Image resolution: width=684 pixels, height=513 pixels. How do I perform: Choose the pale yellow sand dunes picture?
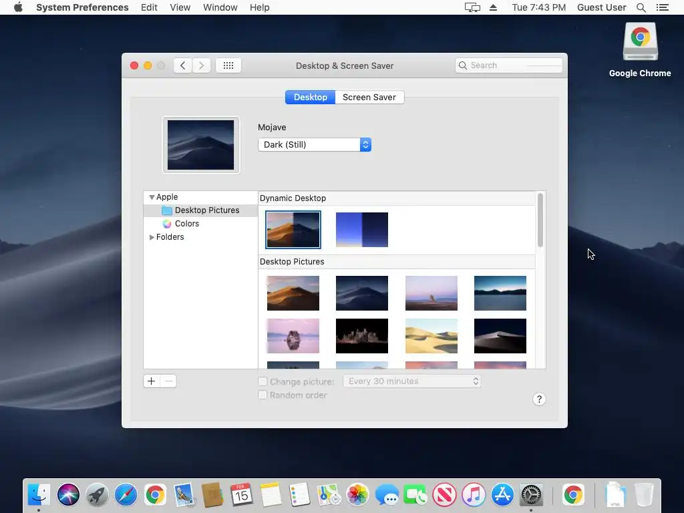(432, 336)
